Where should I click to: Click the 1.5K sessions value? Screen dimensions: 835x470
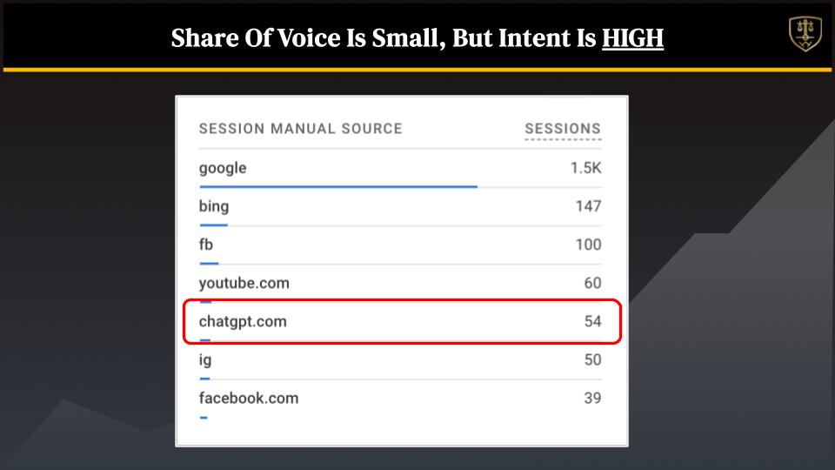(585, 168)
